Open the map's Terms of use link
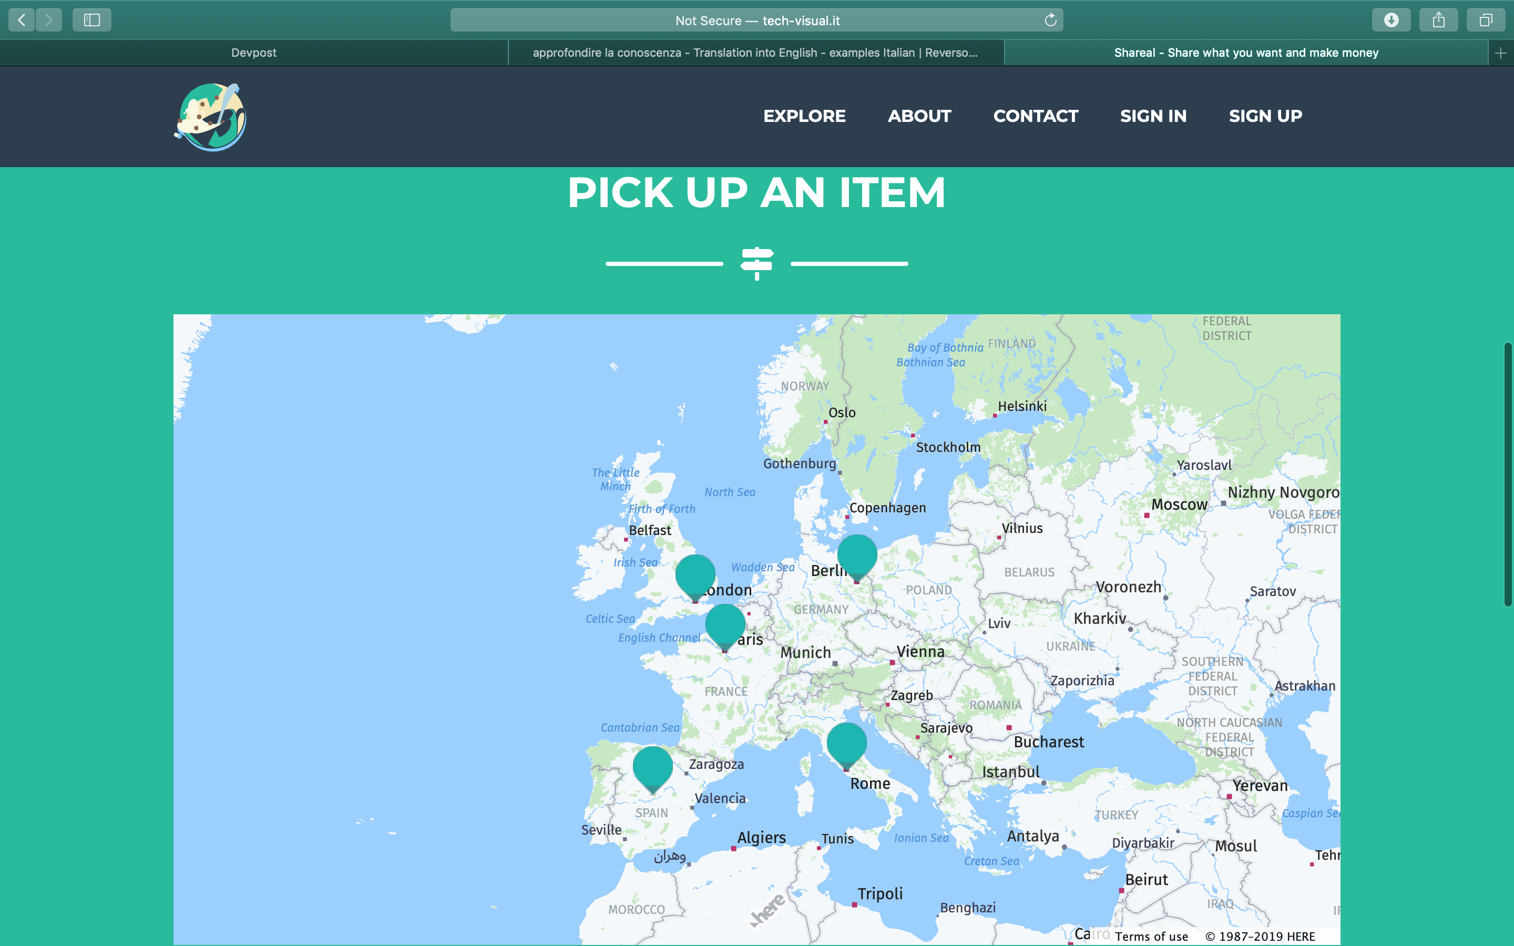 coord(1151,936)
